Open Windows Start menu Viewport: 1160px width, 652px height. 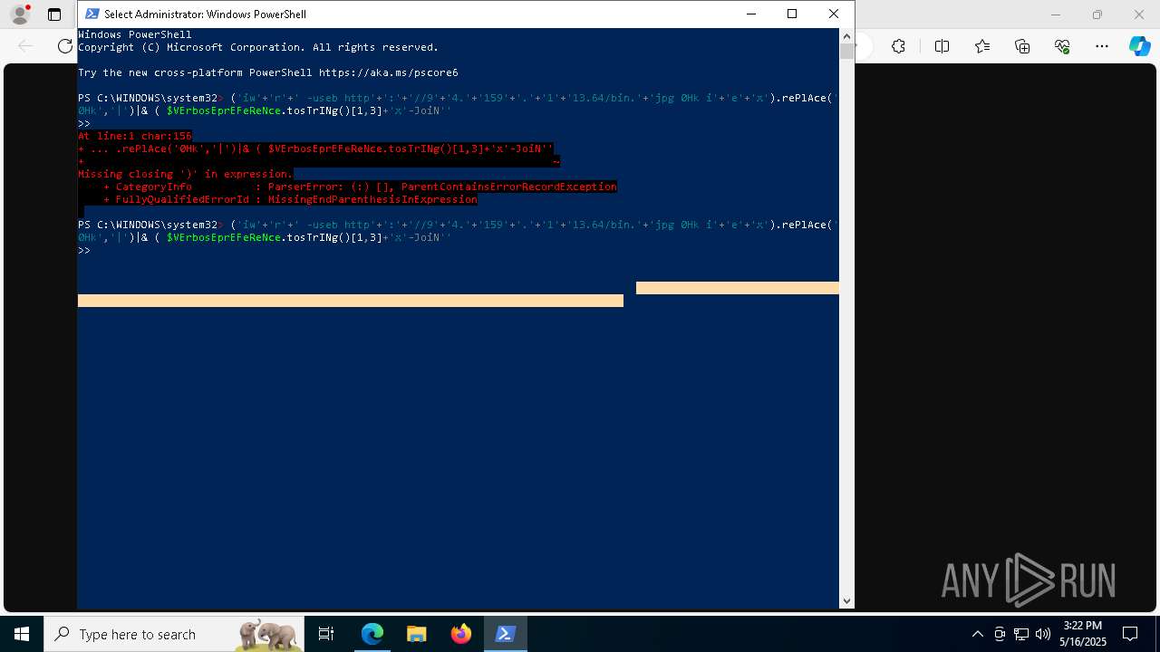[22, 634]
